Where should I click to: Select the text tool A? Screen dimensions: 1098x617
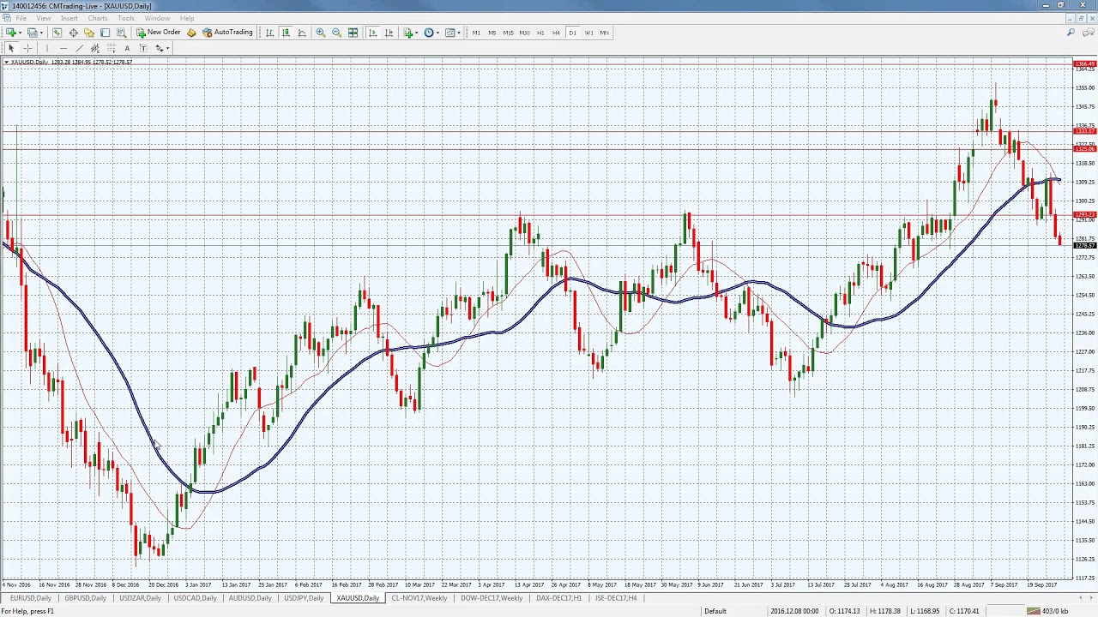tap(127, 48)
